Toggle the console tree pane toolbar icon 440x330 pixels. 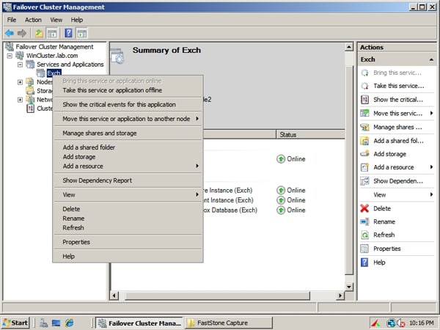(x=52, y=34)
